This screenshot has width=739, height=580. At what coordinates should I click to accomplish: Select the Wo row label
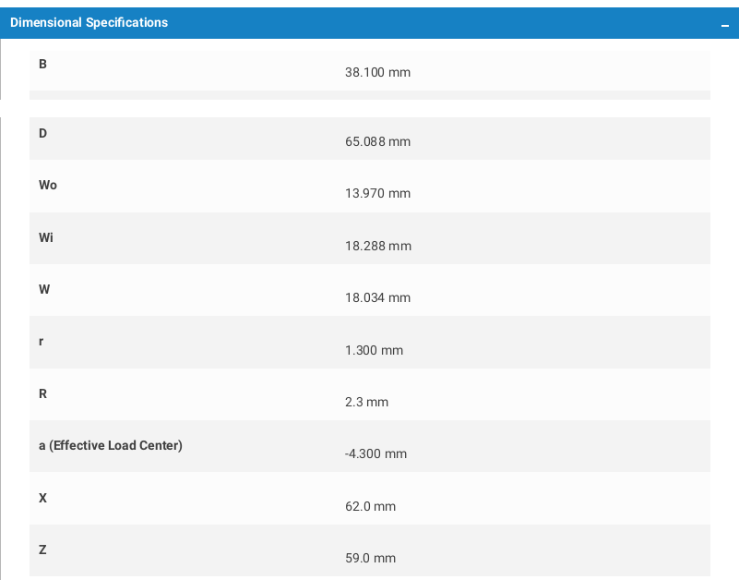(48, 185)
